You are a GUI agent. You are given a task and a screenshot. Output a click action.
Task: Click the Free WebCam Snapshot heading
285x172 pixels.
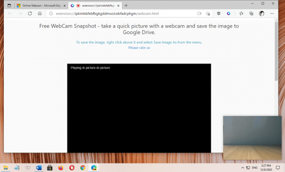point(139,29)
